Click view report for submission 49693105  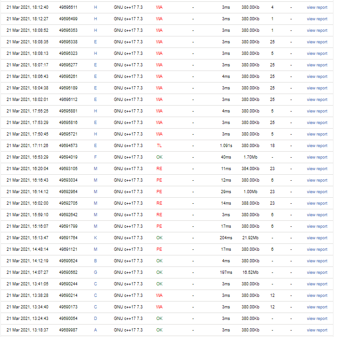point(317,169)
